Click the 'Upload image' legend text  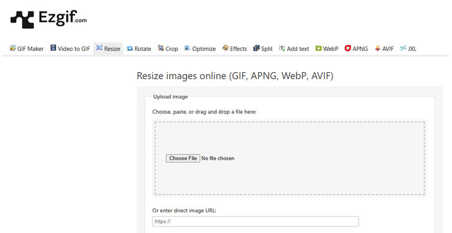click(170, 97)
